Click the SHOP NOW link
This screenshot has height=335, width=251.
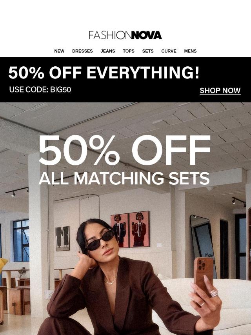pyautogui.click(x=220, y=91)
